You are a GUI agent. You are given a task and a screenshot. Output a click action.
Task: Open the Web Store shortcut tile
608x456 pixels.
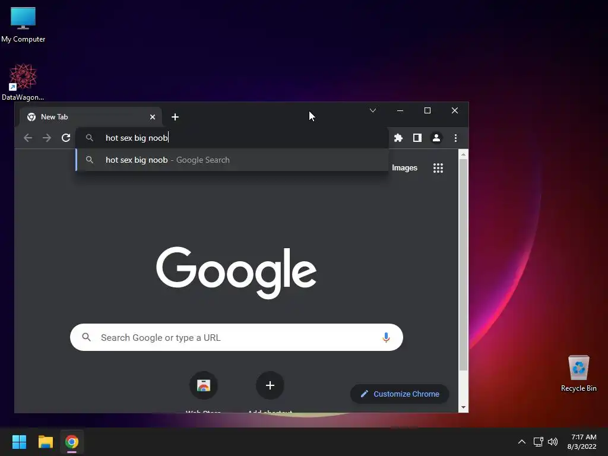[x=204, y=385]
